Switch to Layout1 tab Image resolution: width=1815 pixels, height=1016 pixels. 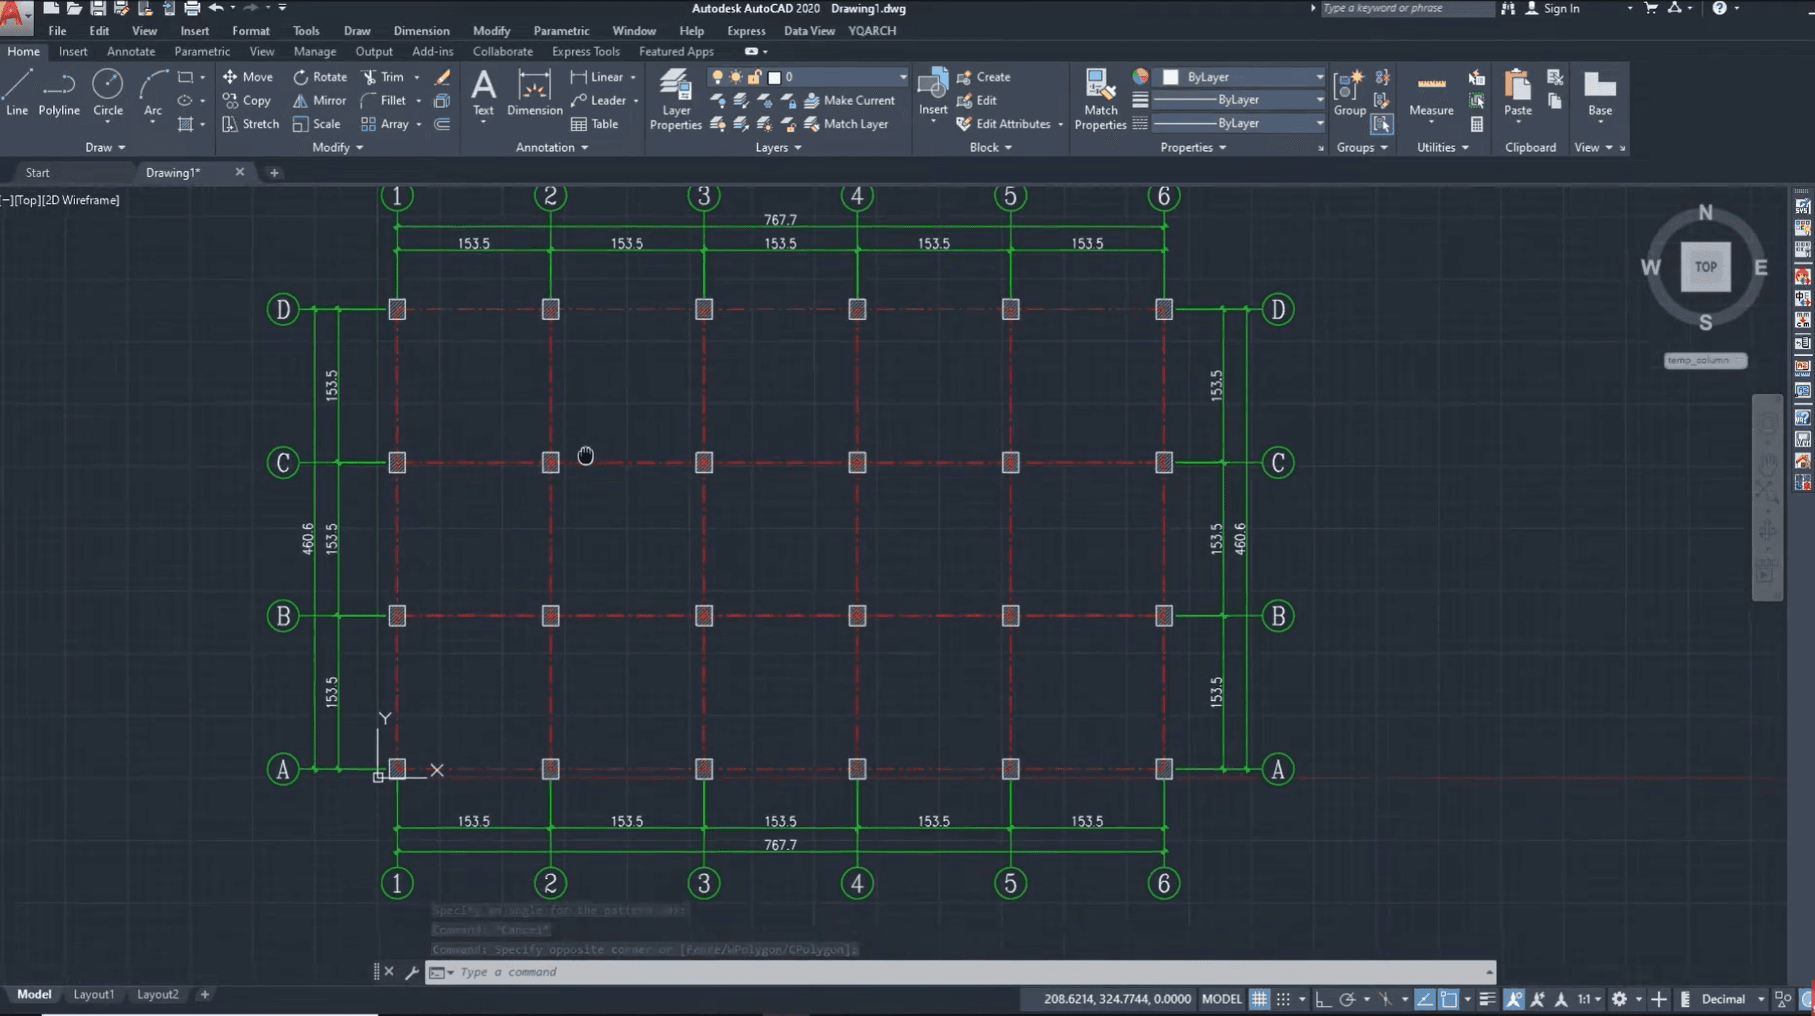(x=93, y=994)
